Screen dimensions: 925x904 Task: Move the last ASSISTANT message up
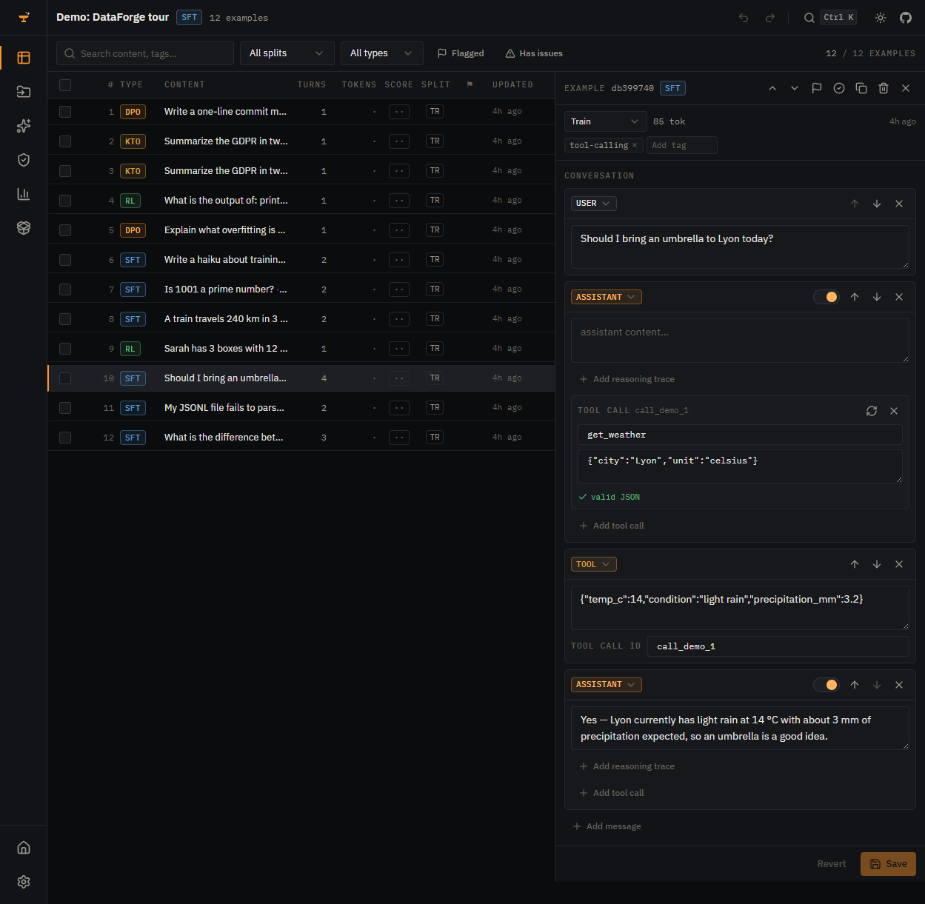point(855,685)
